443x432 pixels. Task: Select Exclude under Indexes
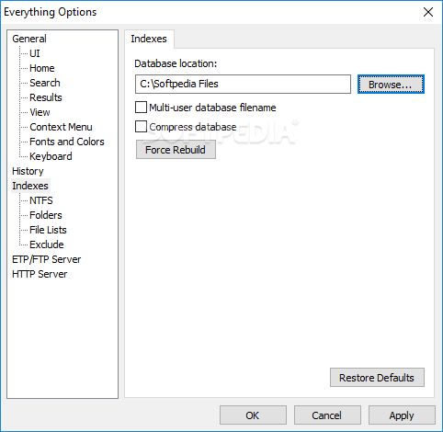(47, 244)
